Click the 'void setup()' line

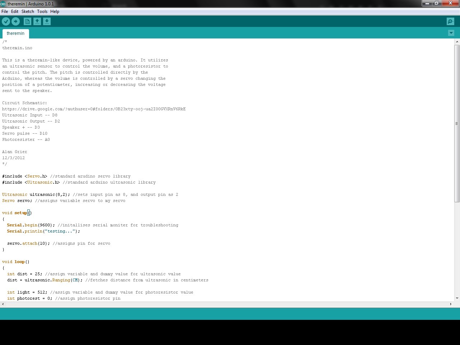point(17,213)
